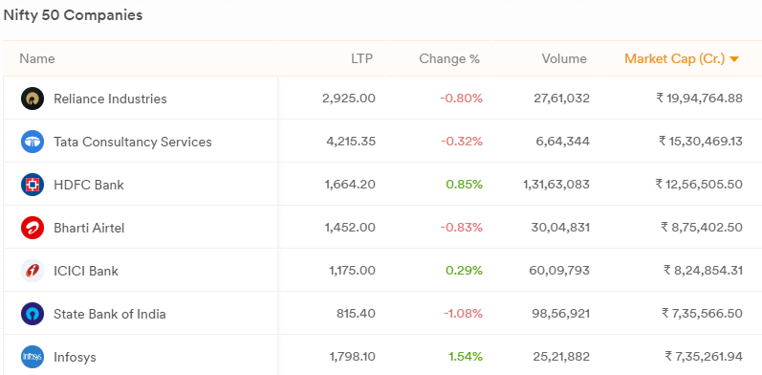
Task: Sort table by LTP column header
Action: pos(362,59)
